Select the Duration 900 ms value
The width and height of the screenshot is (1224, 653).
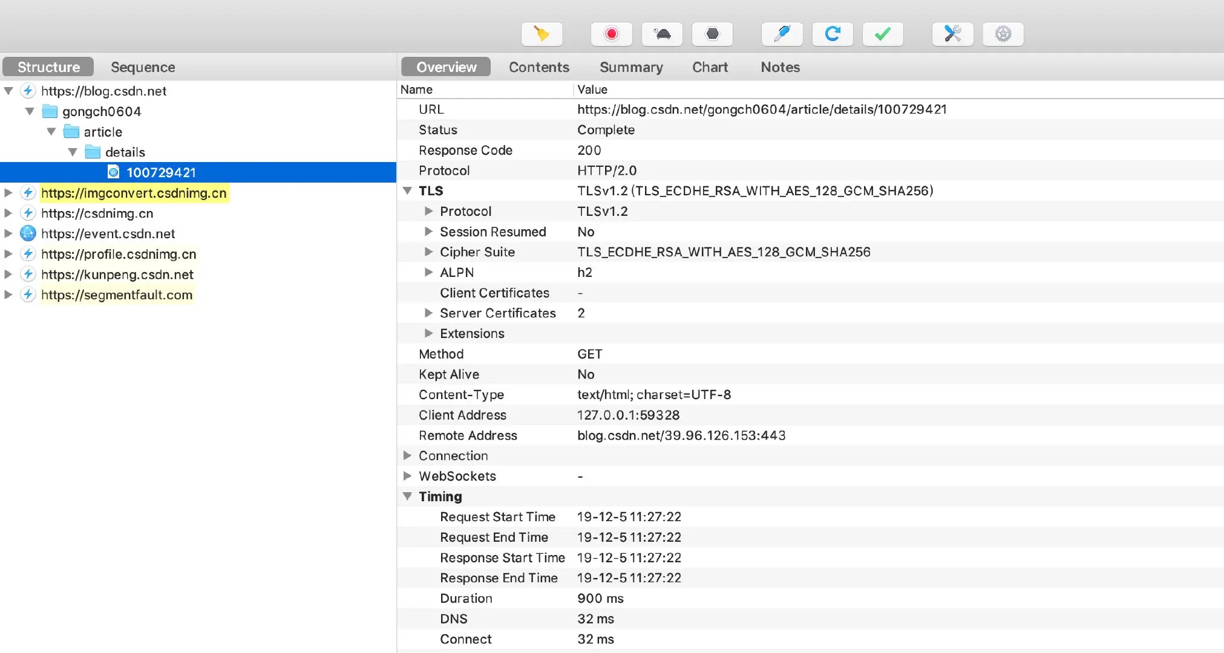(x=600, y=598)
